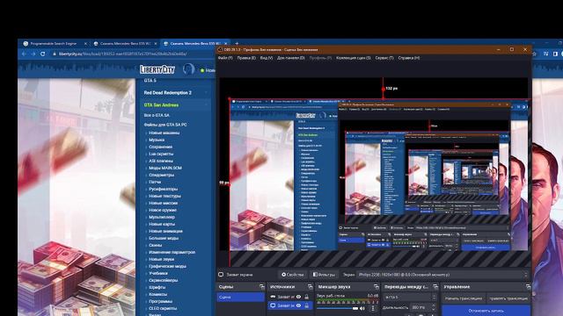Open the Спидометры category link
Viewport: 563px width, 316px height.
[162, 176]
